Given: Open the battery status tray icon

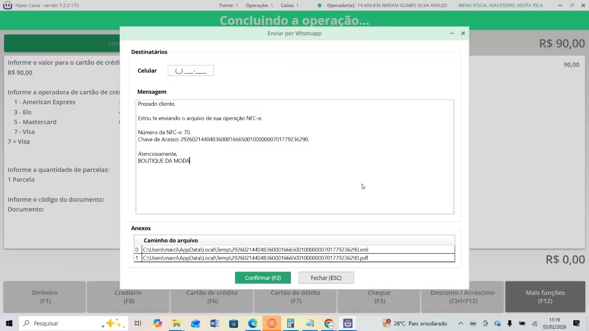Looking at the screenshot, I should 522,323.
